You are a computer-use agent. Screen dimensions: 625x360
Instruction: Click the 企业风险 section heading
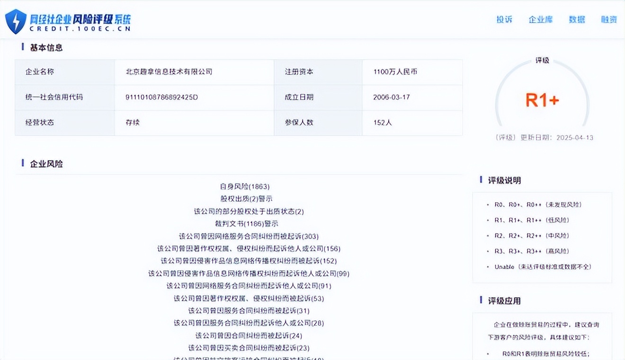click(46, 164)
